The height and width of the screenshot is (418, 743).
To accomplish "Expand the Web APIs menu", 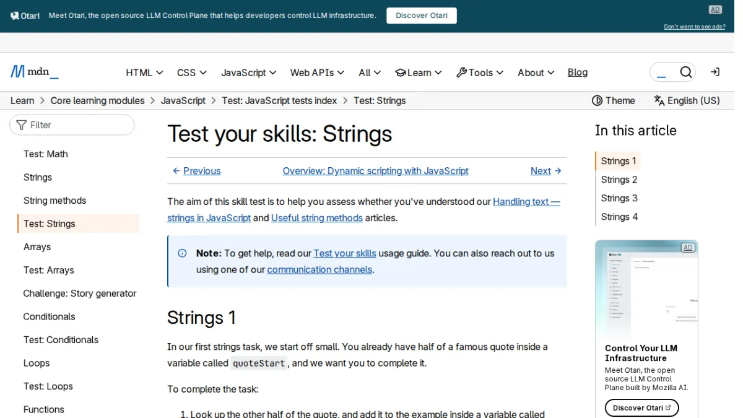I will (x=318, y=72).
